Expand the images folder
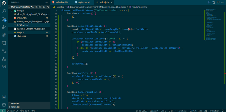 (x=20, y=11)
